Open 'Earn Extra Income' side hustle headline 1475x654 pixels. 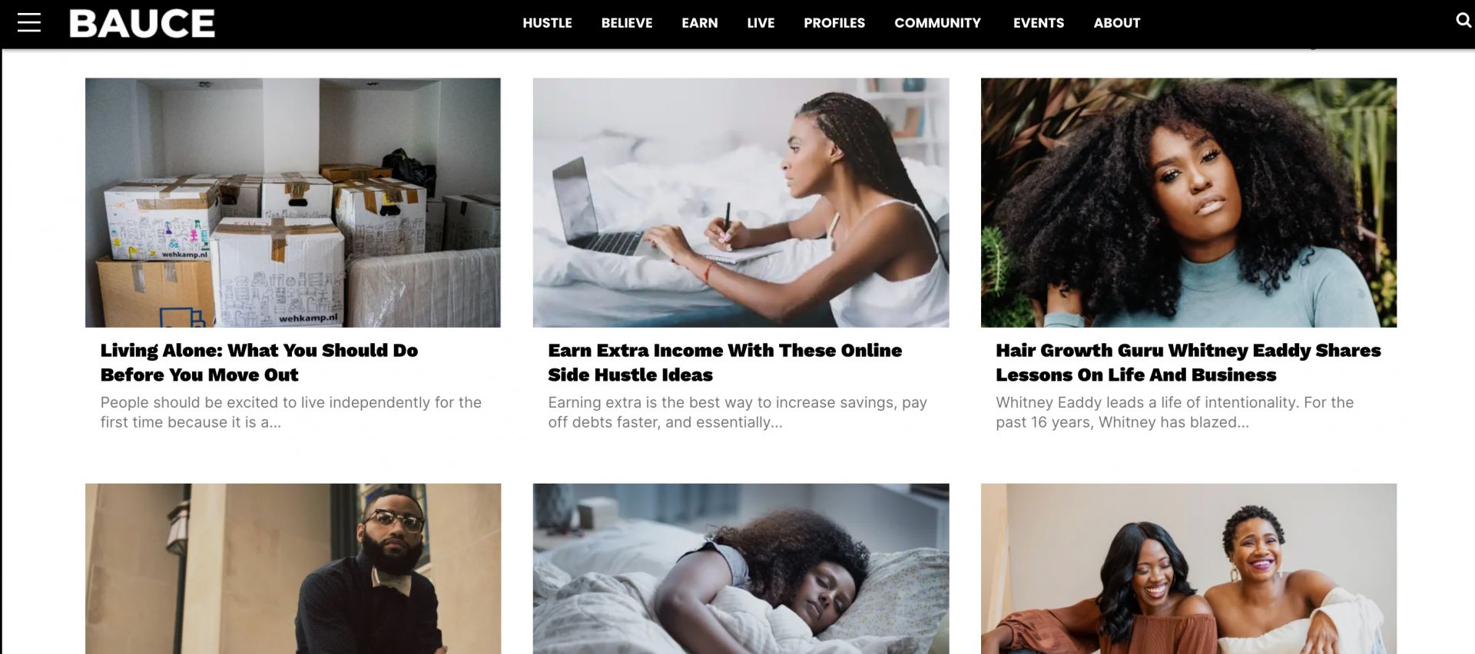[x=724, y=362]
